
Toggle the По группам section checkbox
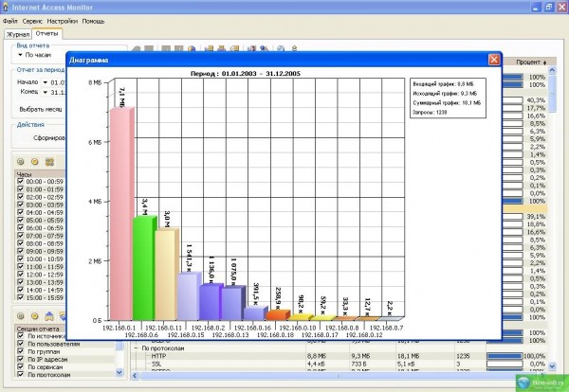(x=20, y=351)
